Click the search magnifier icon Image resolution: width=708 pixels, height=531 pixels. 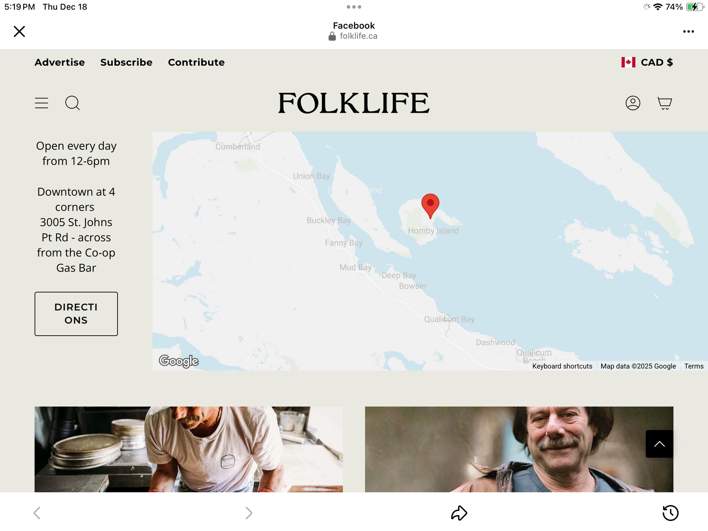click(x=72, y=103)
